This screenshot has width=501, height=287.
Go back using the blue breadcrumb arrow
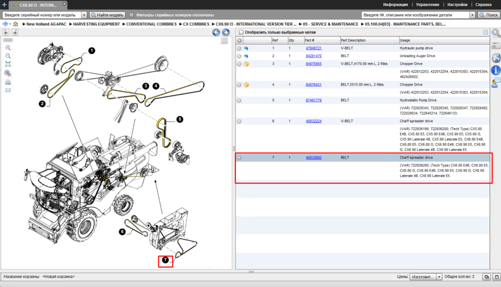pyautogui.click(x=5, y=24)
